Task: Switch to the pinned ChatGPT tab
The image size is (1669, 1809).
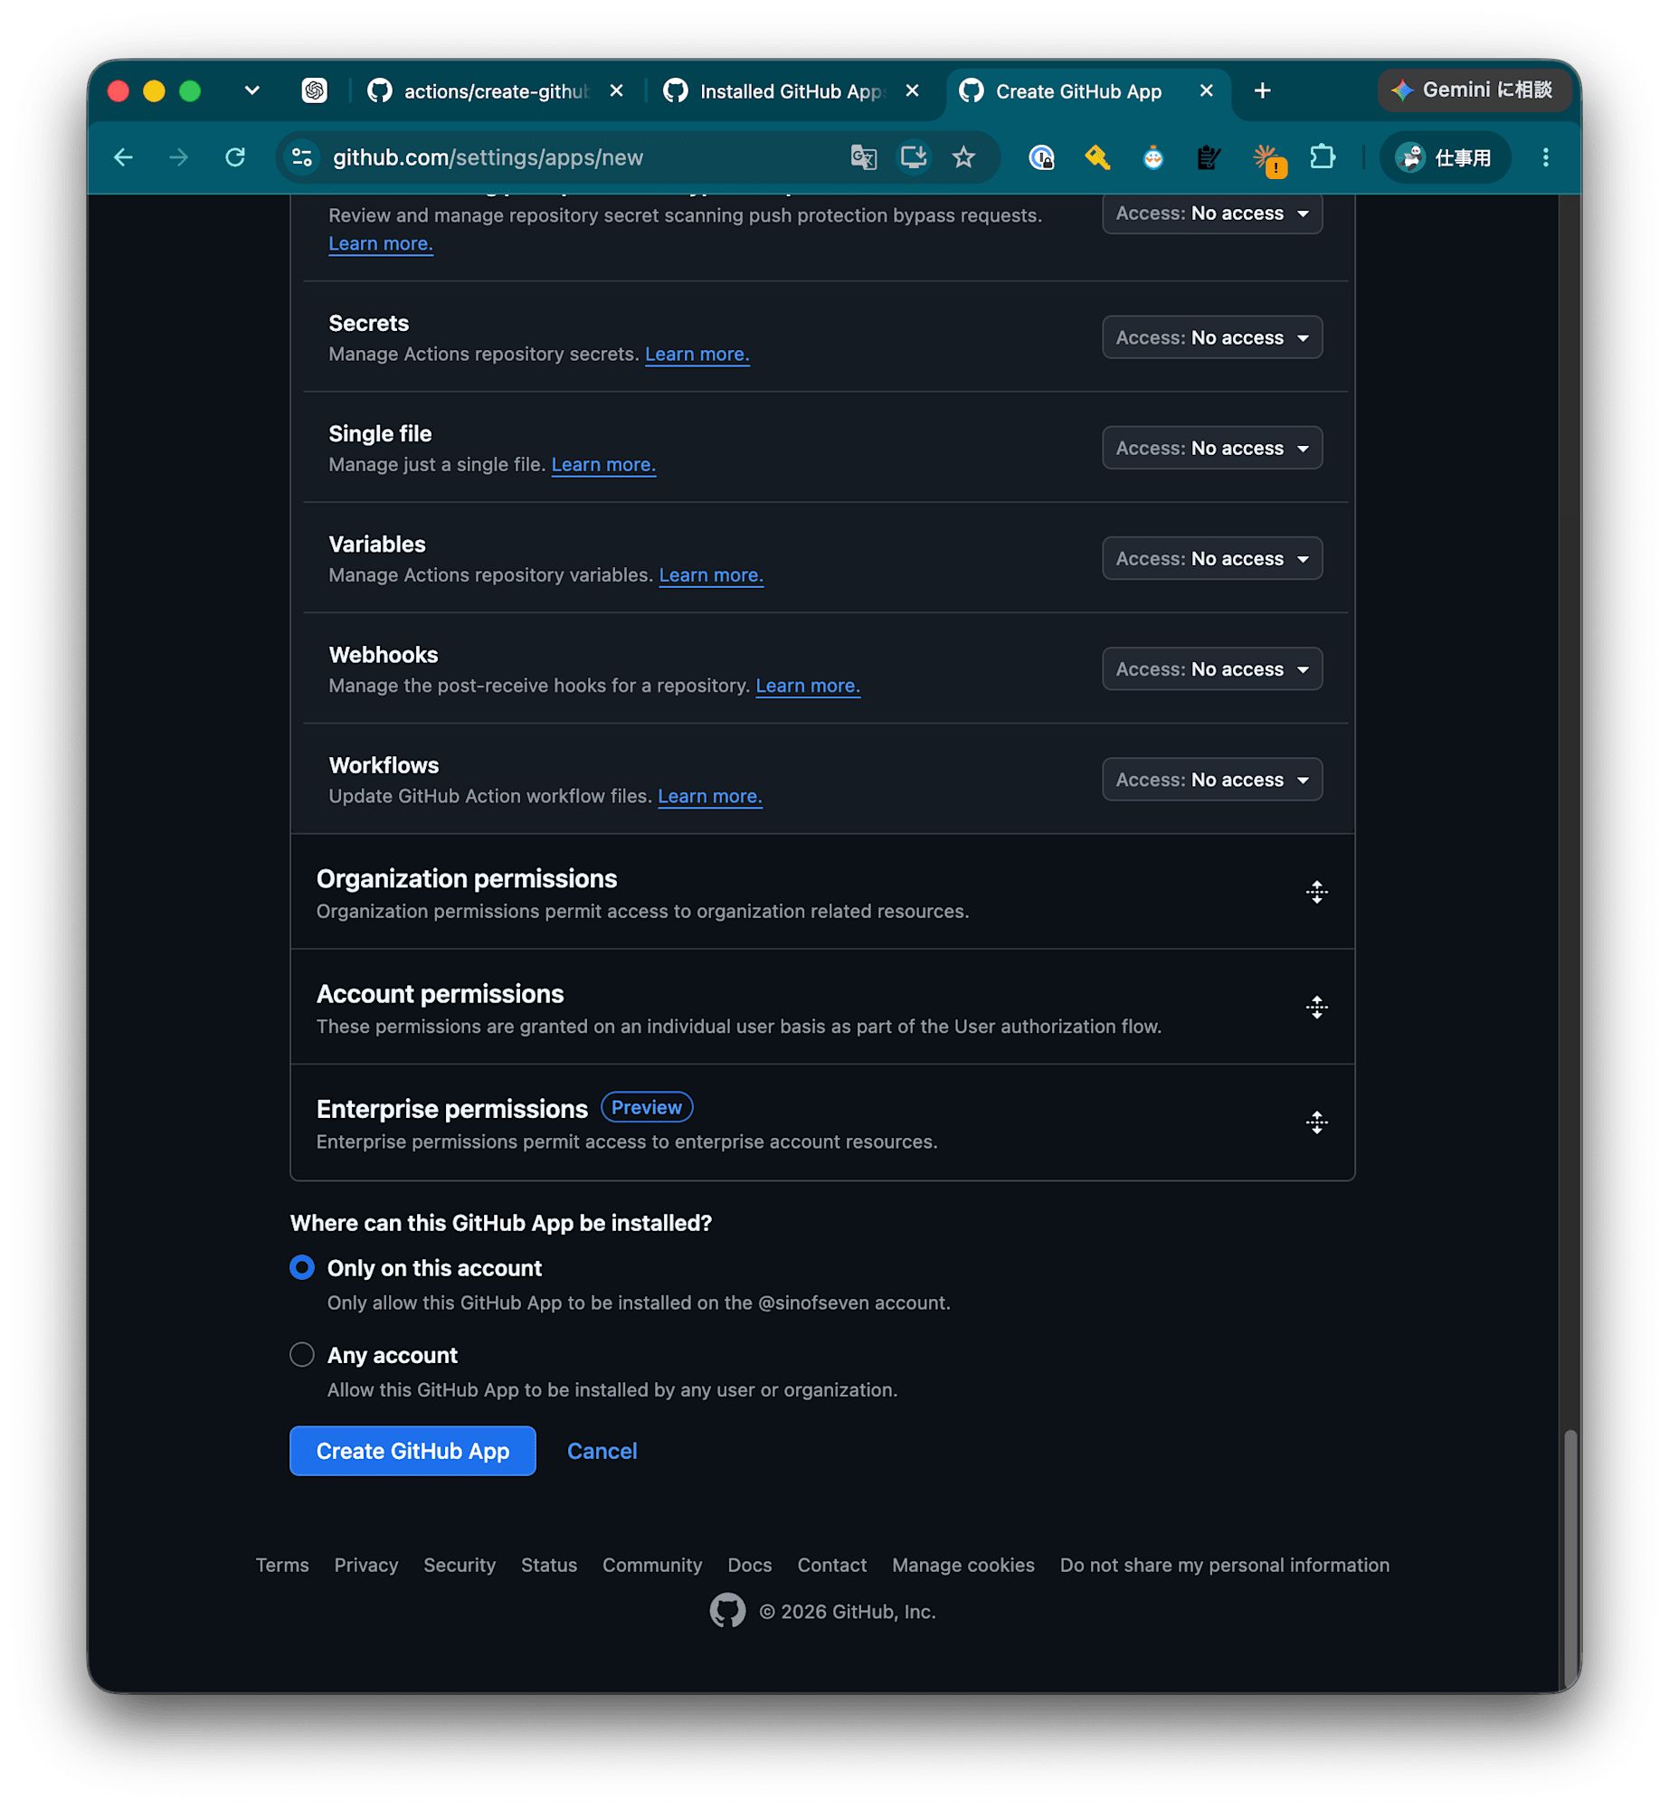Action: point(314,90)
